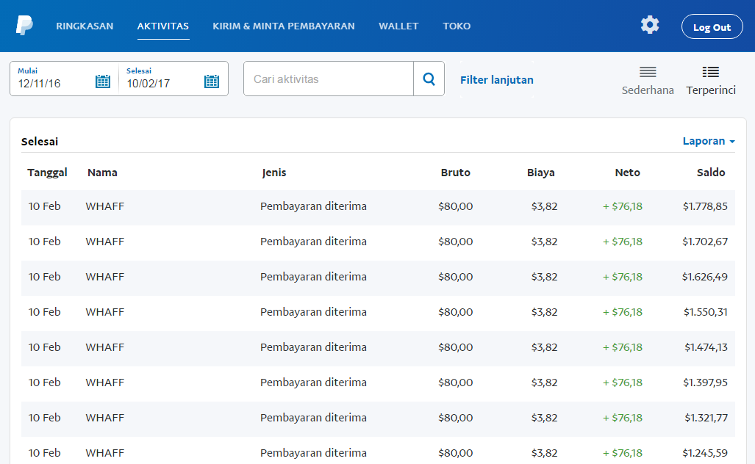Open the Mulai date calendar icon
The image size is (755, 464).
[103, 81]
